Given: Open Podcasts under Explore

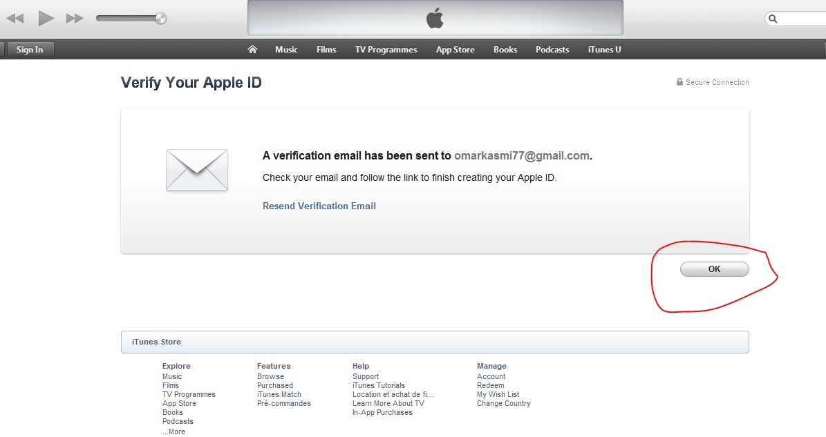Looking at the screenshot, I should [178, 421].
